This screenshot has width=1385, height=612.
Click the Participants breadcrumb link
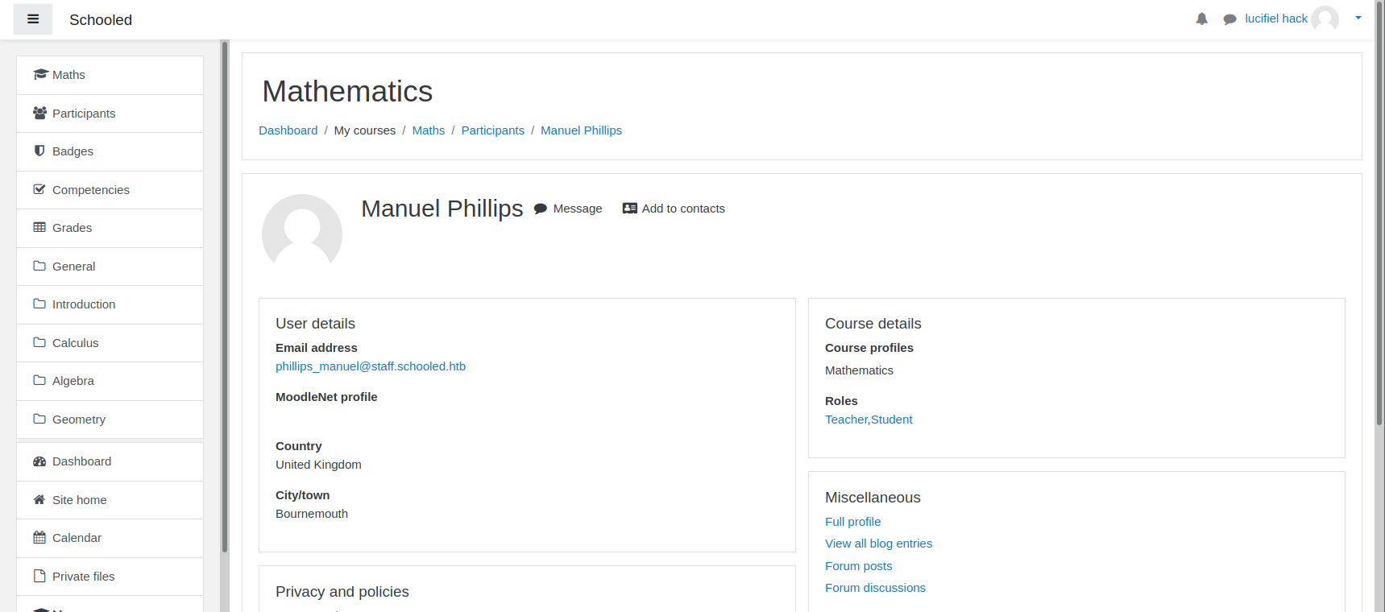[x=492, y=130]
